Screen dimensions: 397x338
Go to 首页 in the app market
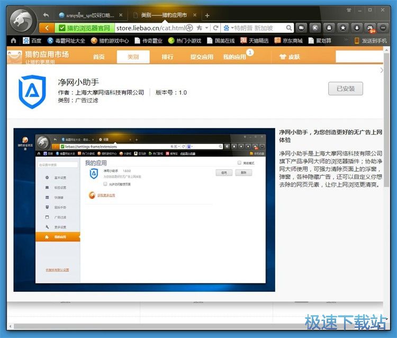point(99,57)
